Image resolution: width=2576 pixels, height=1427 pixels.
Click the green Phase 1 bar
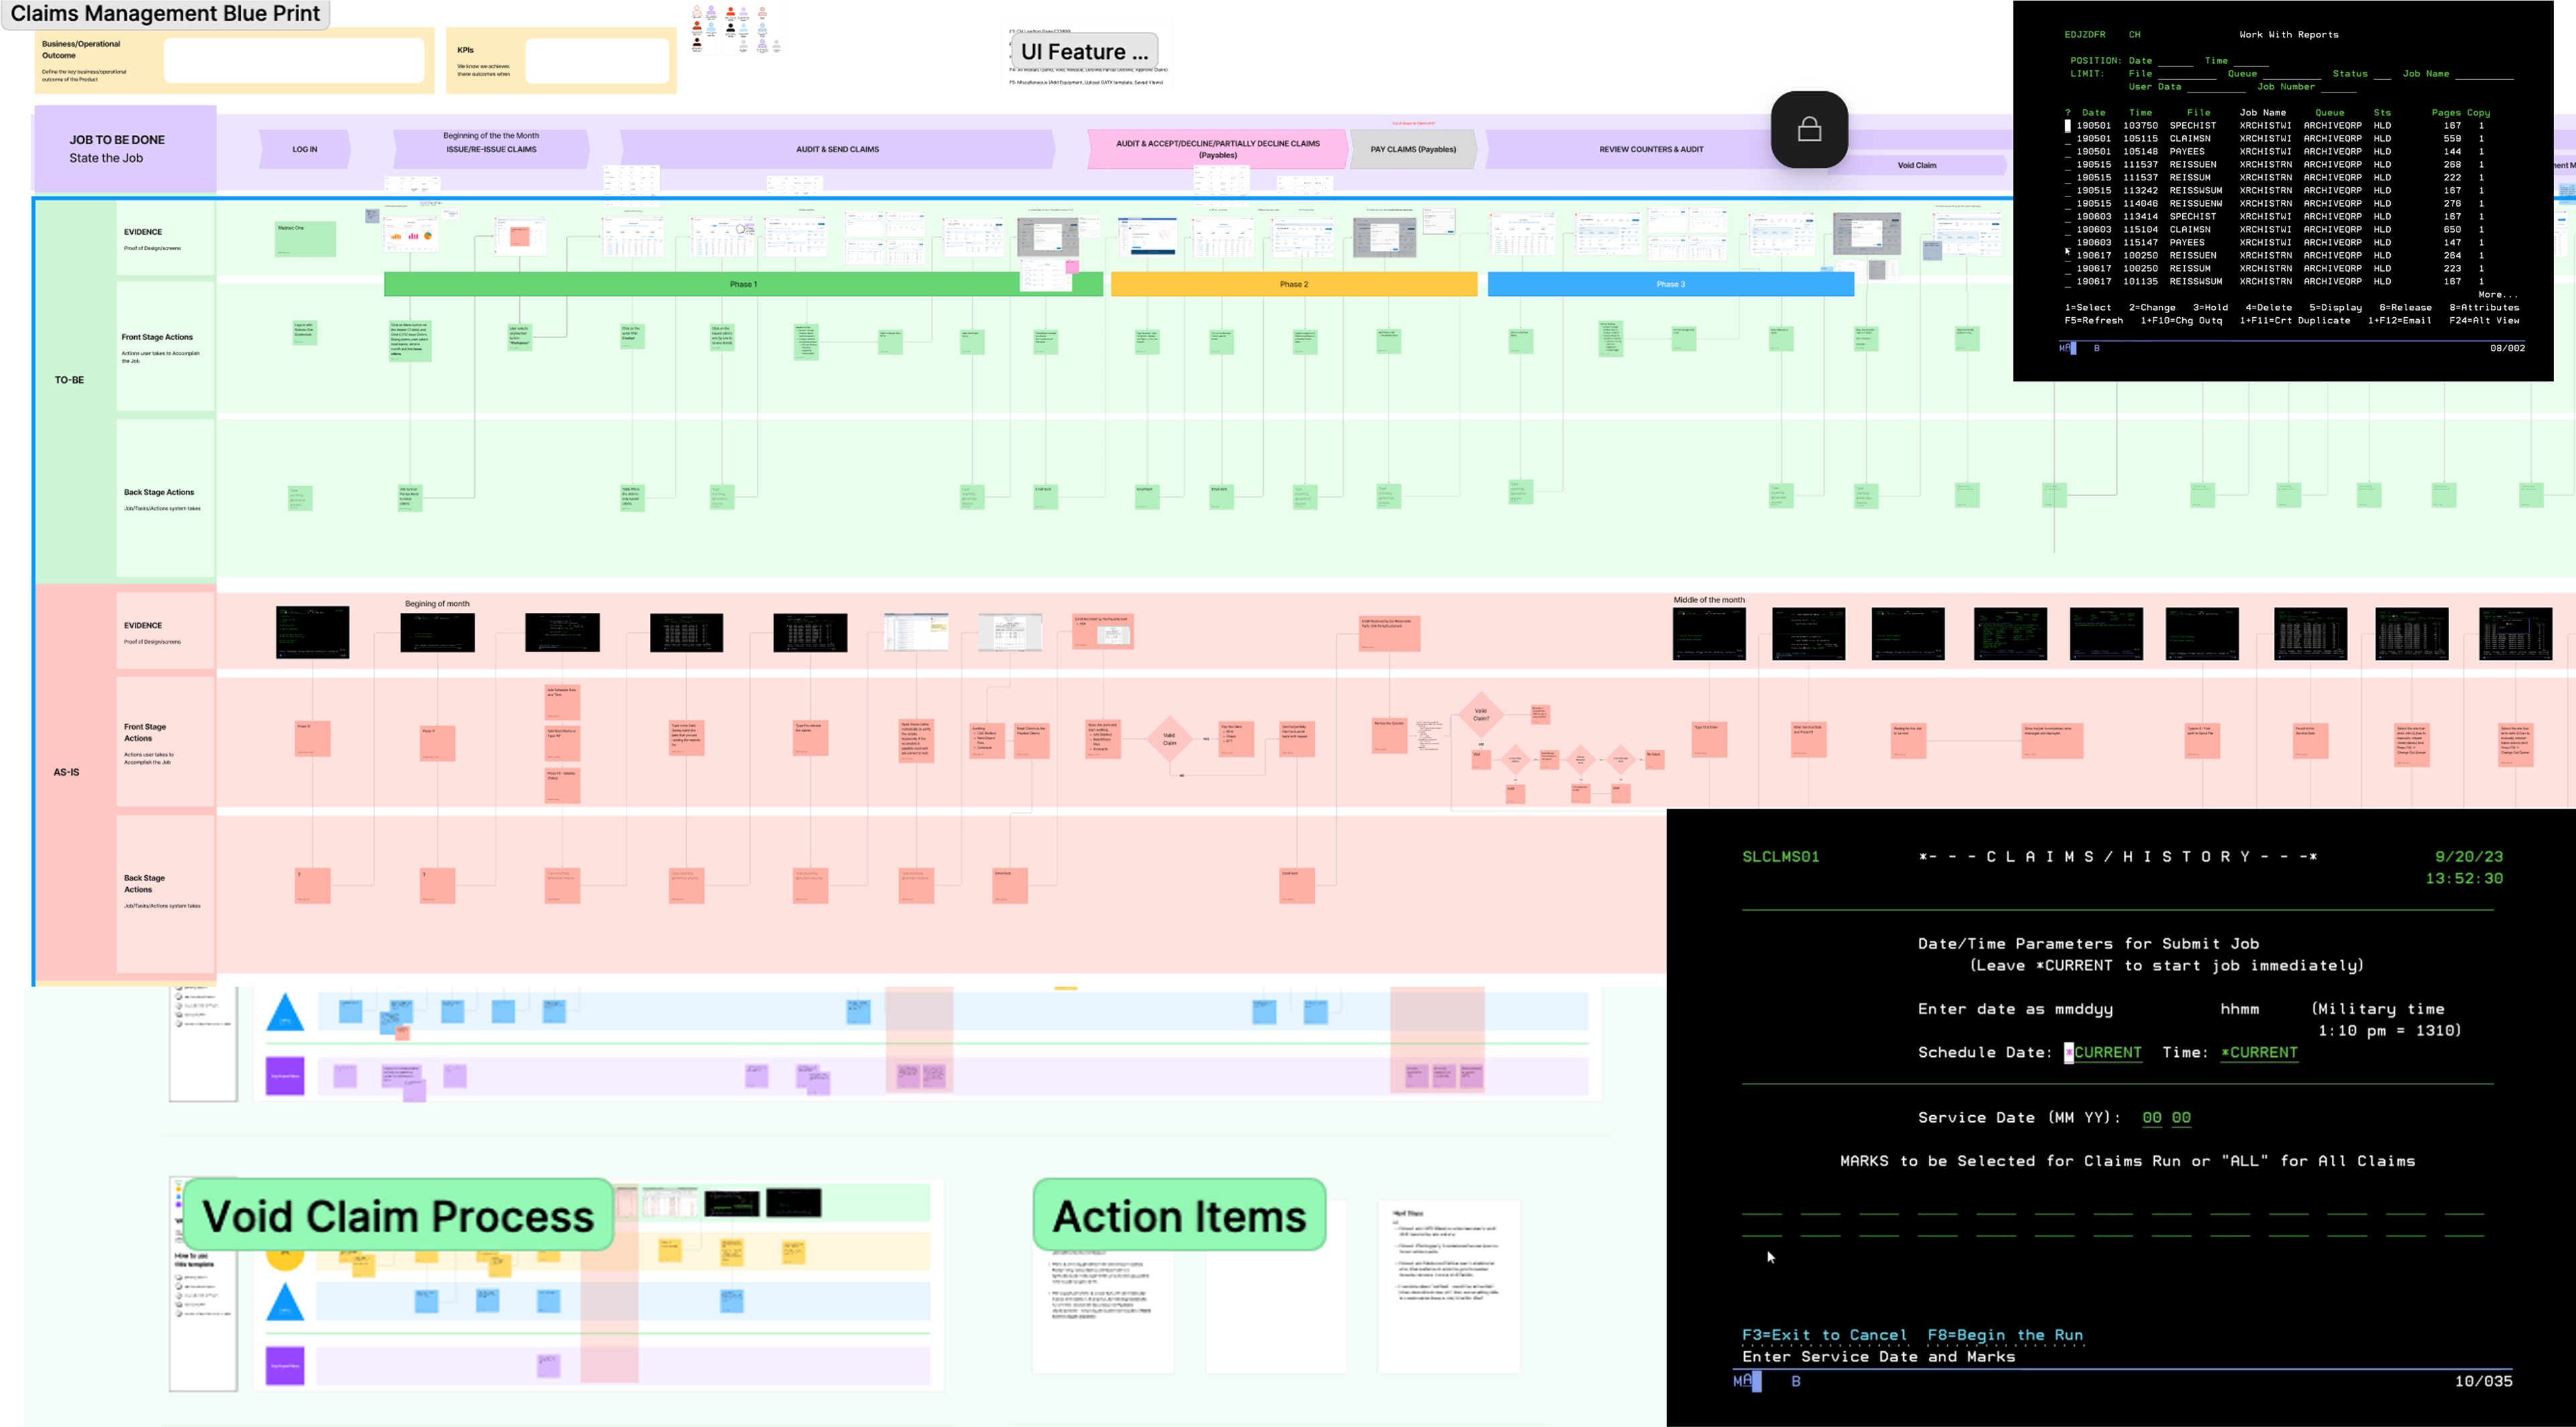(742, 285)
